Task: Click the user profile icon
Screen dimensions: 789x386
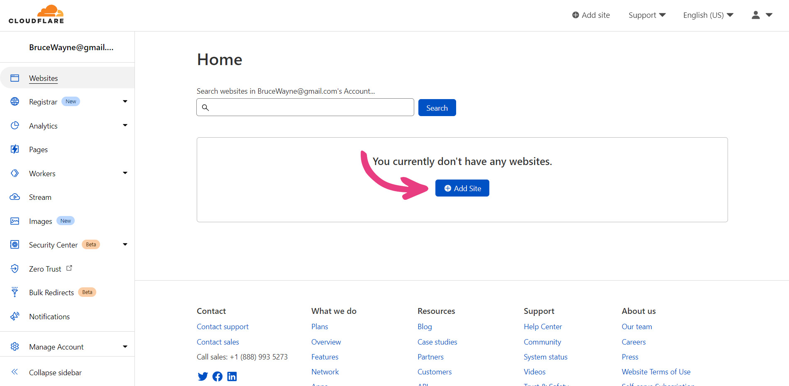Action: (756, 15)
